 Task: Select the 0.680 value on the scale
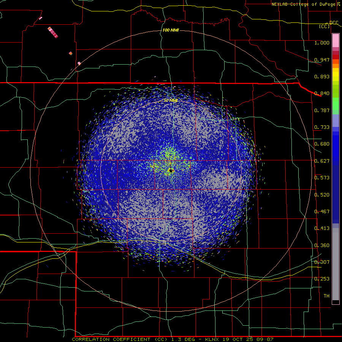coord(322,144)
